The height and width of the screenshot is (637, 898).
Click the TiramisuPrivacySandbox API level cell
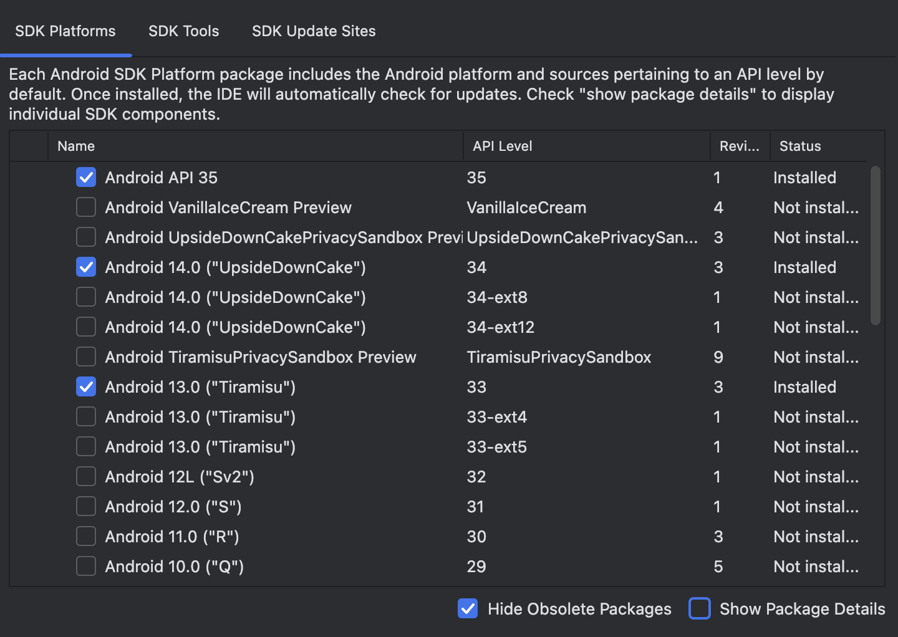click(559, 357)
